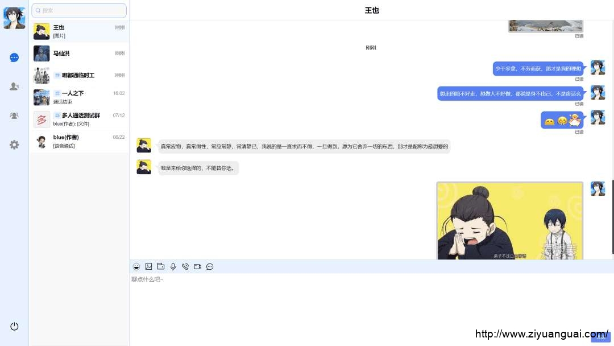This screenshot has height=346, width=614.
Task: Click the 王也 chat title header
Action: pyautogui.click(x=372, y=11)
